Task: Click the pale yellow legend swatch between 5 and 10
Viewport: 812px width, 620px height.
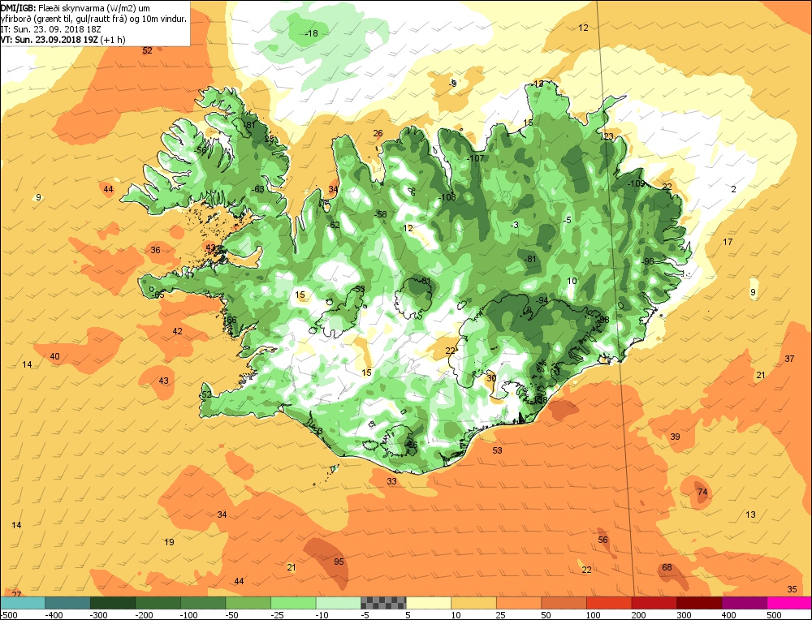Action: click(x=428, y=602)
